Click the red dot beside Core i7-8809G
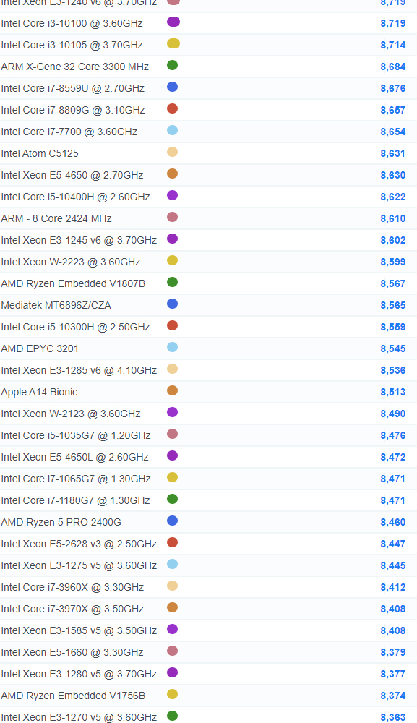 click(x=172, y=108)
